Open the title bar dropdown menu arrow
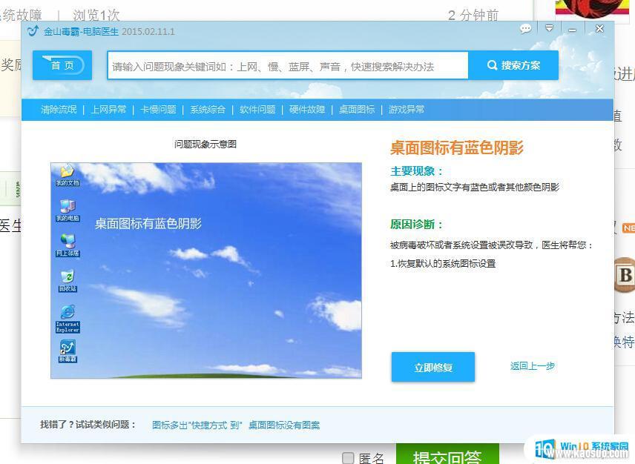 [x=549, y=28]
